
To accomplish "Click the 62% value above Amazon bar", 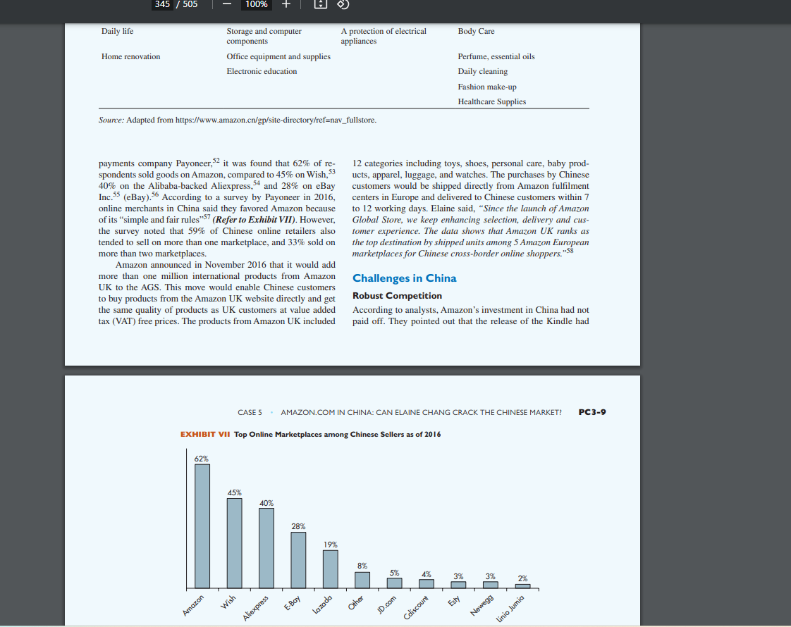I will tap(202, 459).
